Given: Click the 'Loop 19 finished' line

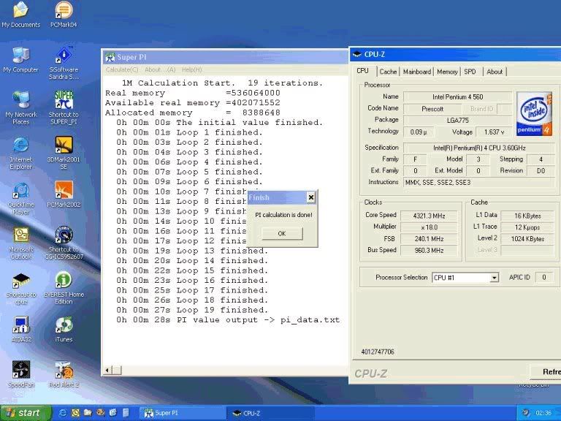Looking at the screenshot, I should click(x=192, y=310).
